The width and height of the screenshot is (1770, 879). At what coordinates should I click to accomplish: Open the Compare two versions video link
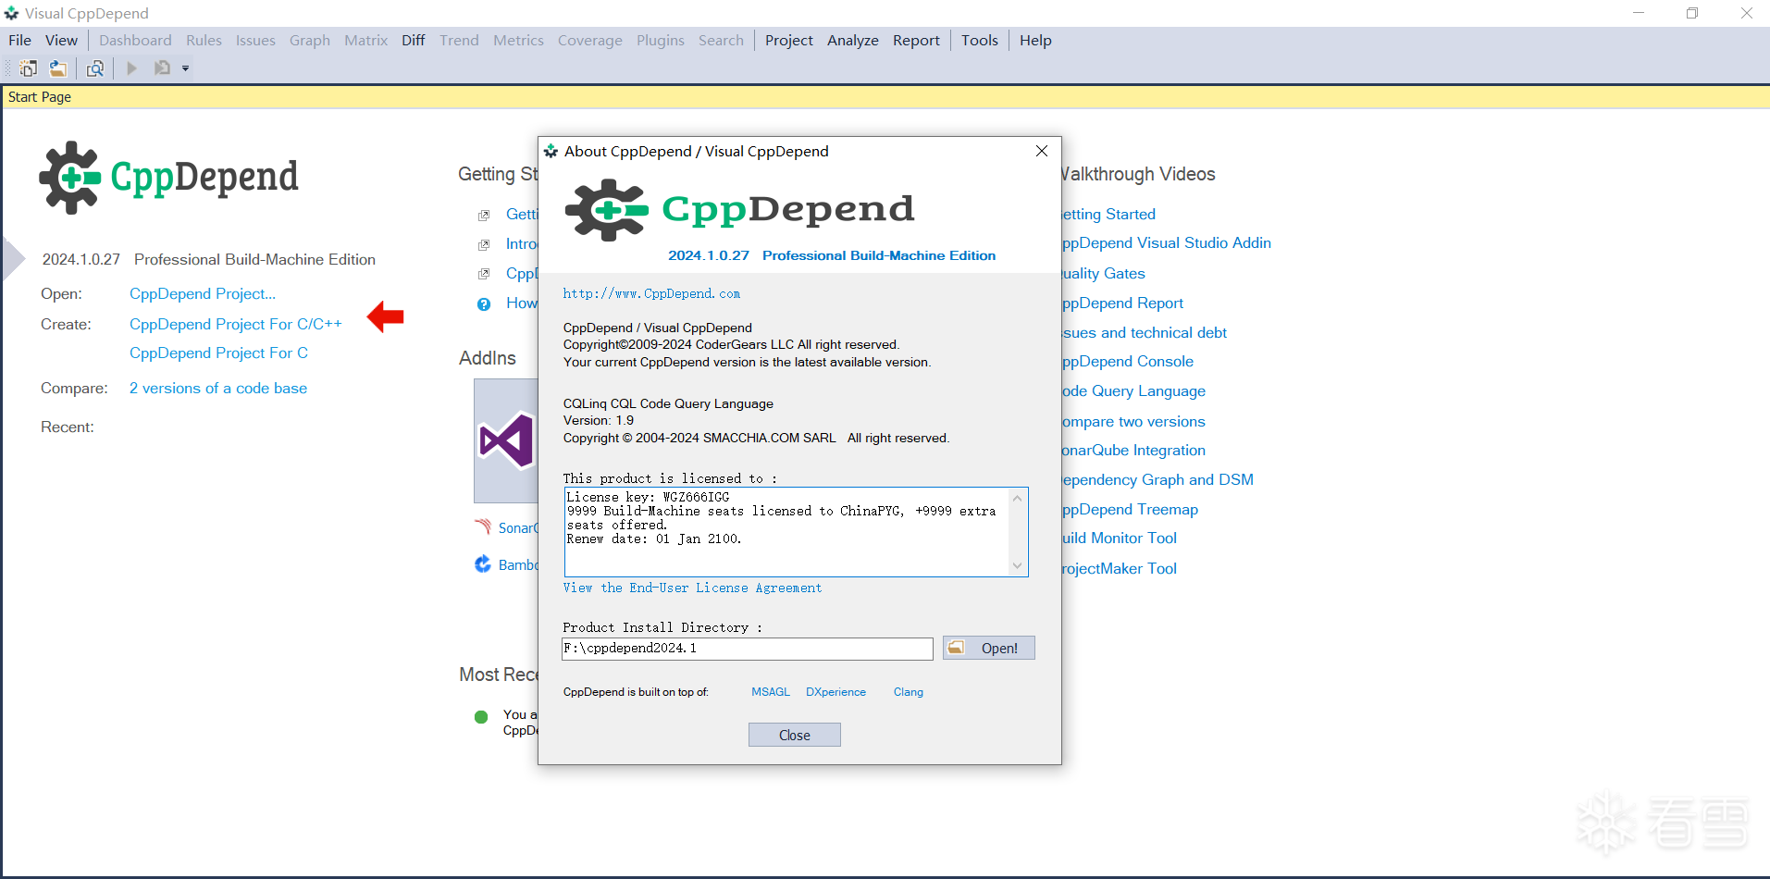coord(1134,422)
